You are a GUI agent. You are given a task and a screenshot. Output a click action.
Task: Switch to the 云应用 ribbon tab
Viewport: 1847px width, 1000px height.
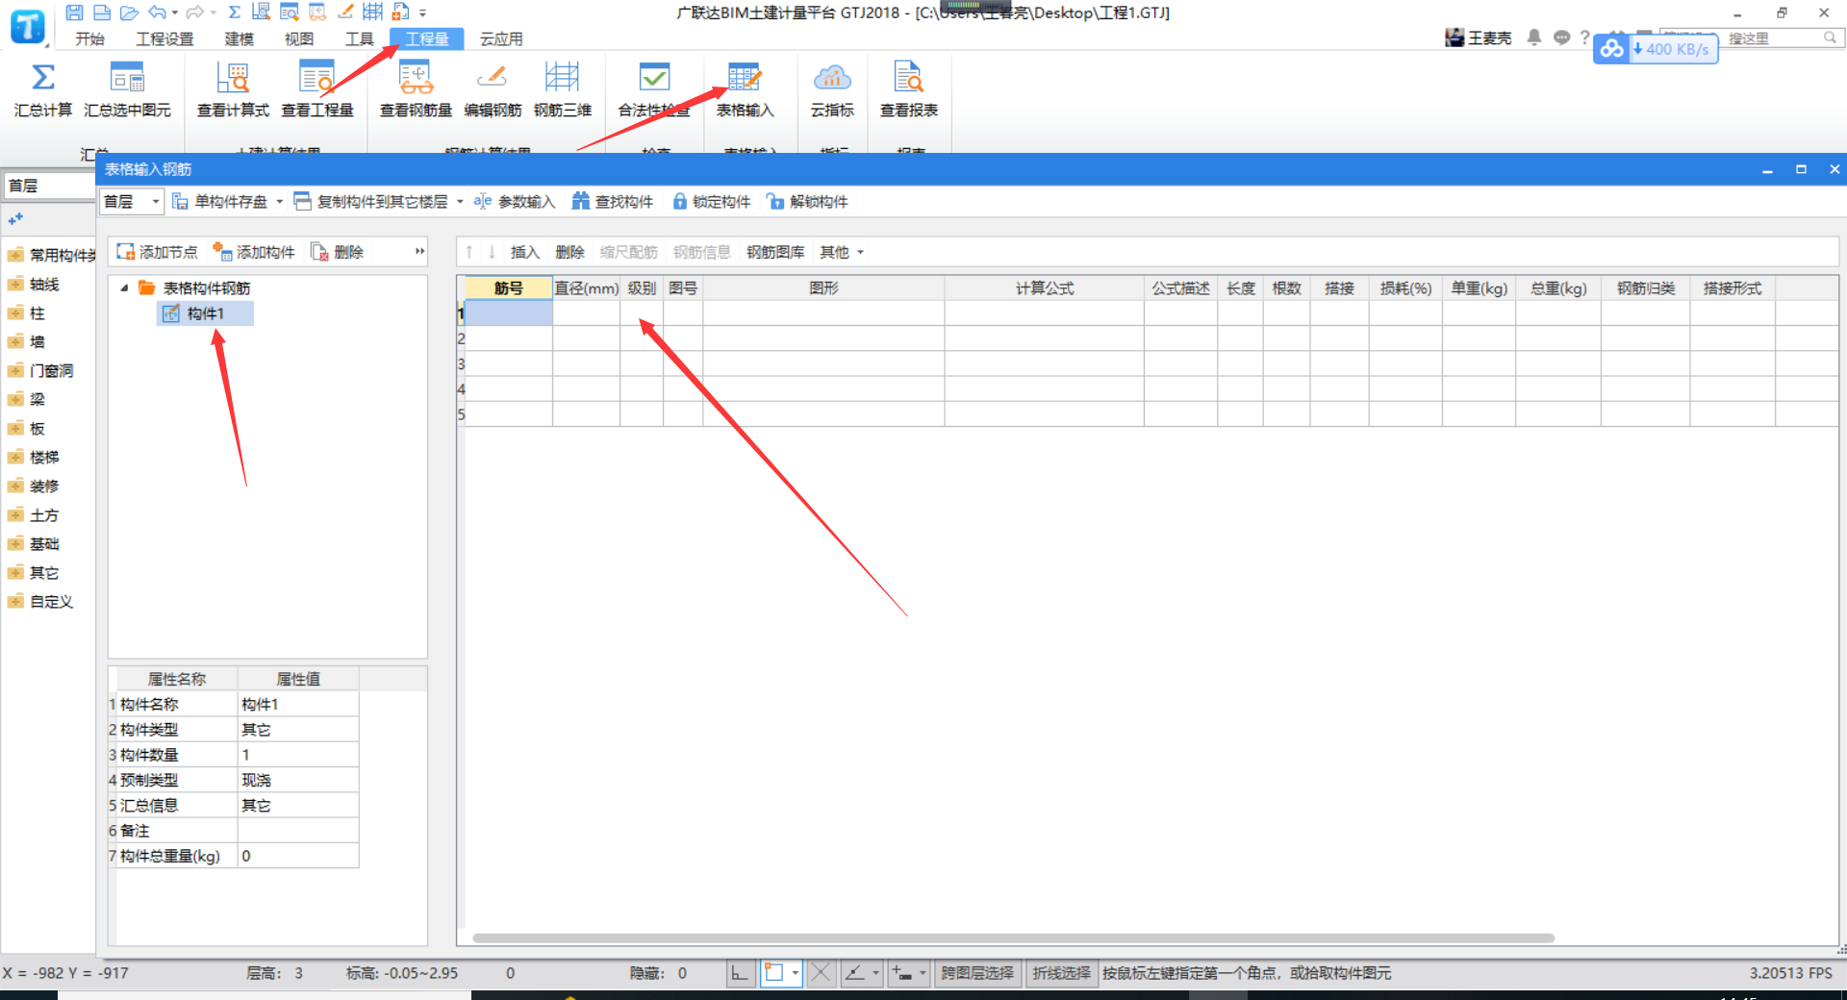(501, 38)
